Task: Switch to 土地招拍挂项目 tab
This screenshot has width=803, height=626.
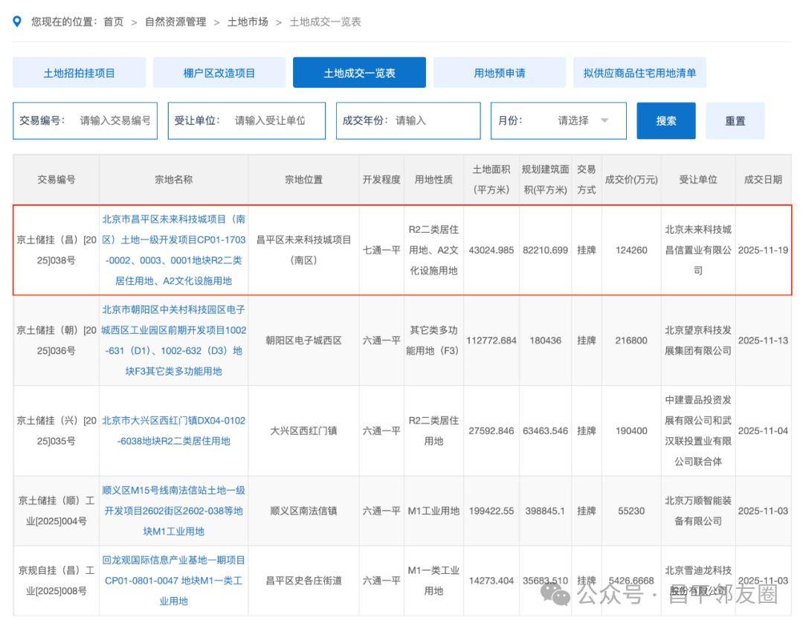Action: [79, 73]
